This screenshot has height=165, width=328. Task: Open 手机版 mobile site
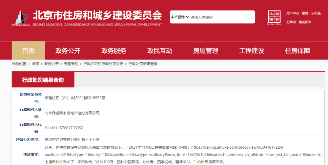316,13
